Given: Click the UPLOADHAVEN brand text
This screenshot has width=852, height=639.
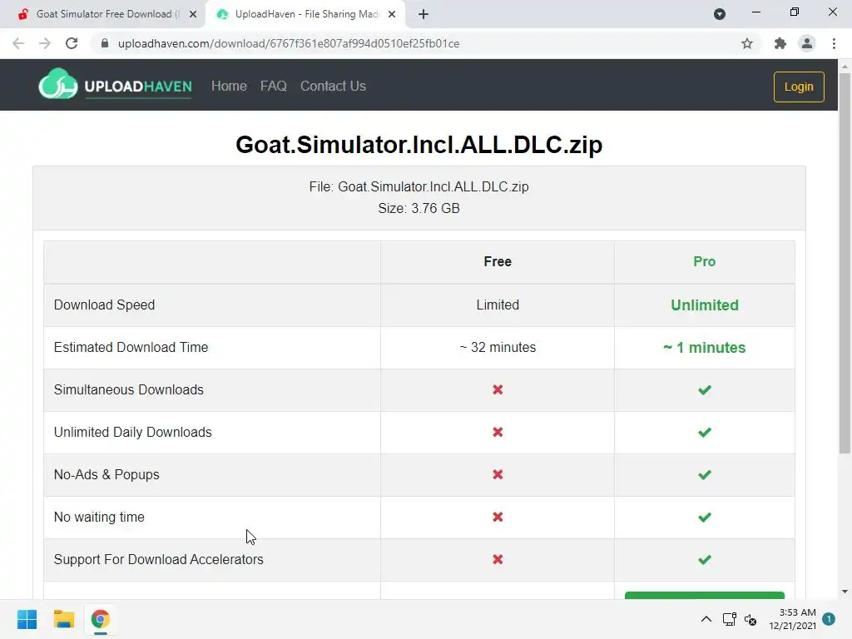Looking at the screenshot, I should click(x=138, y=87).
